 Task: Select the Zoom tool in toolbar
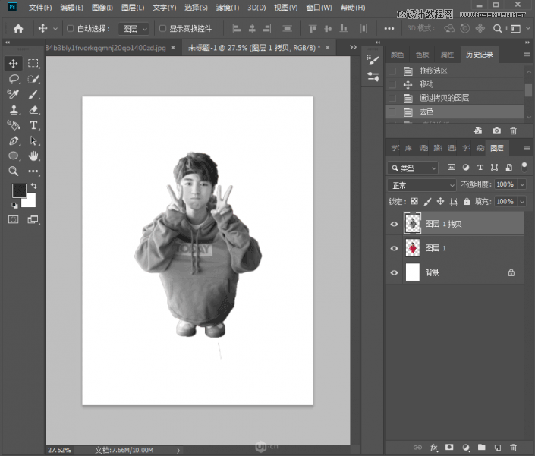coord(14,171)
